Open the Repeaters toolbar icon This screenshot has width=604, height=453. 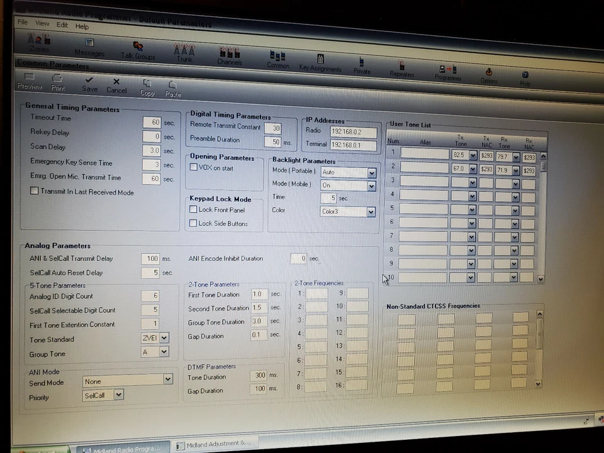click(401, 69)
